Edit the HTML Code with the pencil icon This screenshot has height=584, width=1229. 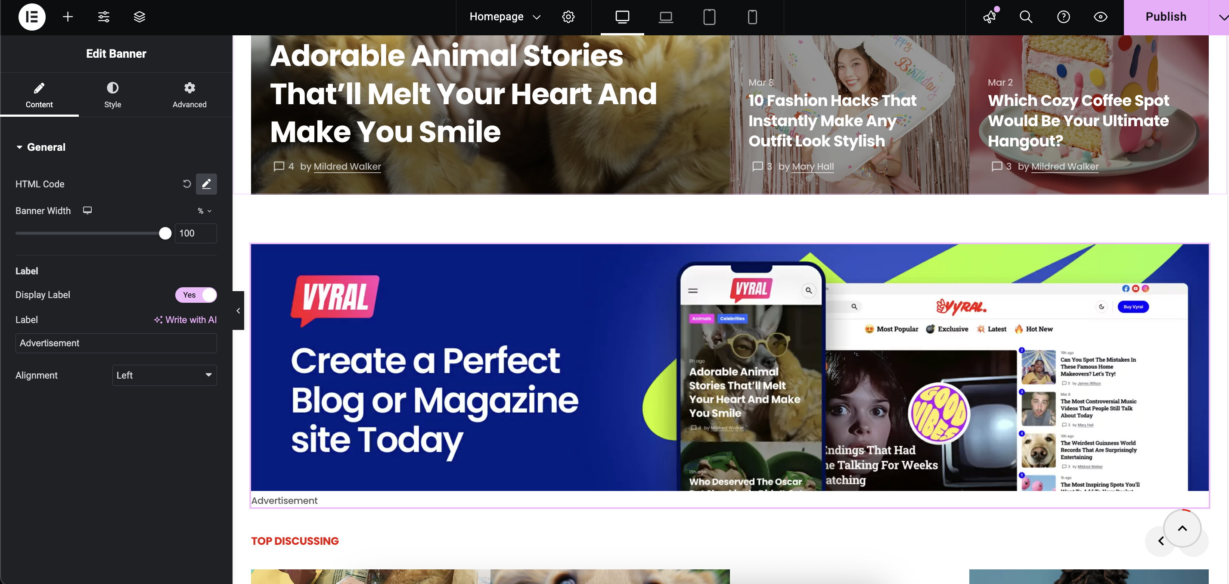206,184
